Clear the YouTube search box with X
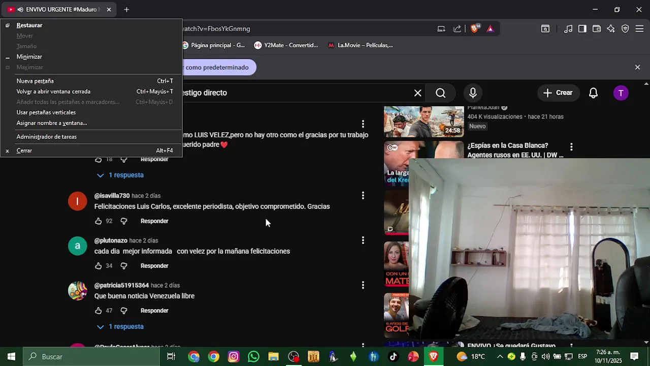The width and height of the screenshot is (650, 366). [x=417, y=93]
